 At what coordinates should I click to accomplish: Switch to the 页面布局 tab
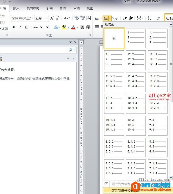(33, 8)
